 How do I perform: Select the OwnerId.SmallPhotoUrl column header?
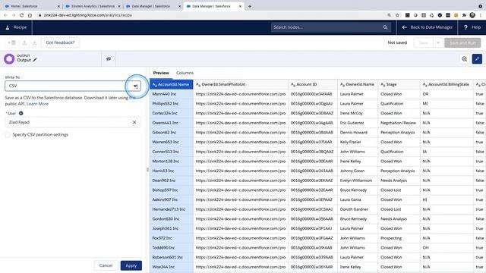click(241, 84)
